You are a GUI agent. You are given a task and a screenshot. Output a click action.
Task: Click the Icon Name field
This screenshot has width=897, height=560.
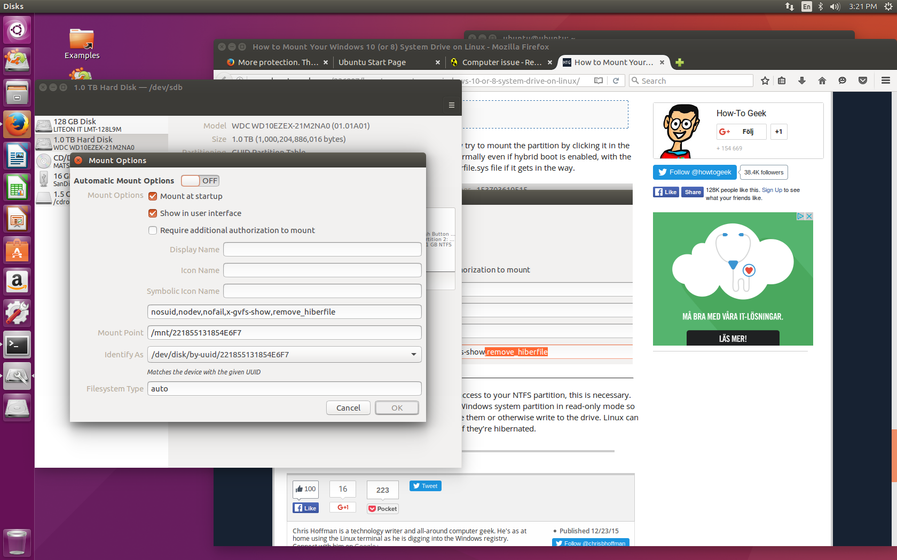(322, 270)
